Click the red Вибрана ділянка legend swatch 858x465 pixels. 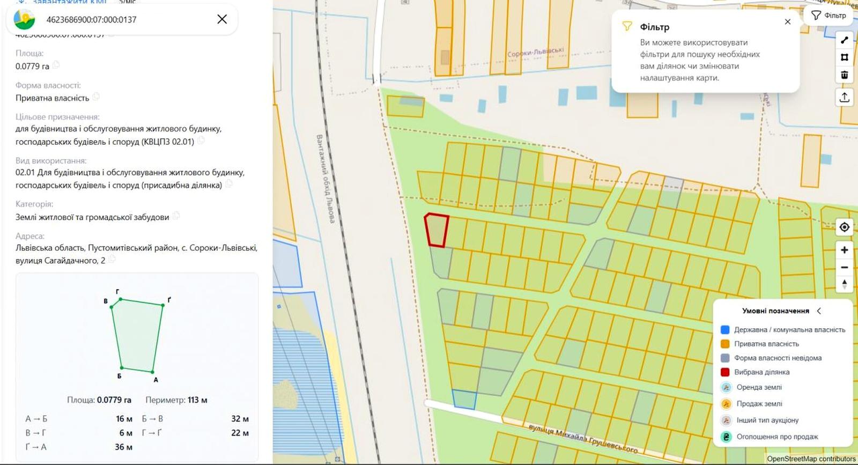(725, 372)
